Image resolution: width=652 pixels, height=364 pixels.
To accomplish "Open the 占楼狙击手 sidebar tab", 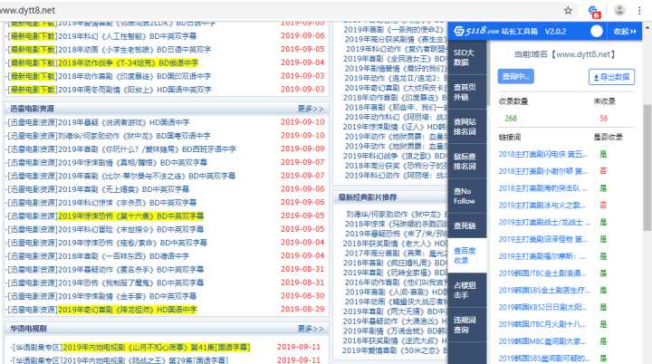I will [x=467, y=290].
